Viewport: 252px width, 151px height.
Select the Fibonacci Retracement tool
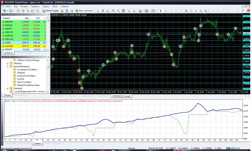191,11
